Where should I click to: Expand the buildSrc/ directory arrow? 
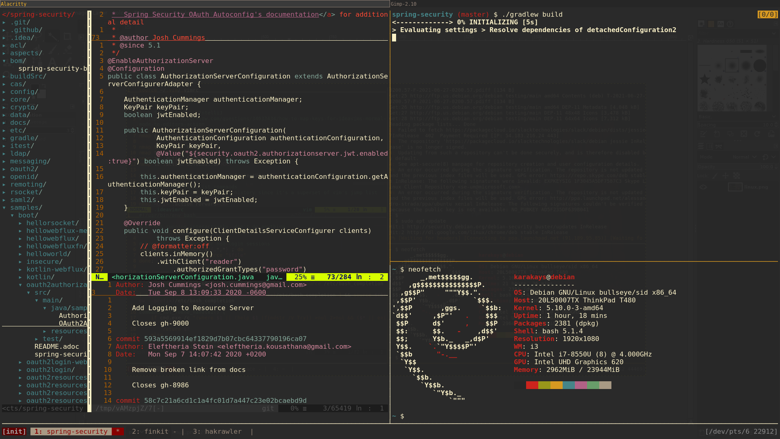pyautogui.click(x=4, y=76)
